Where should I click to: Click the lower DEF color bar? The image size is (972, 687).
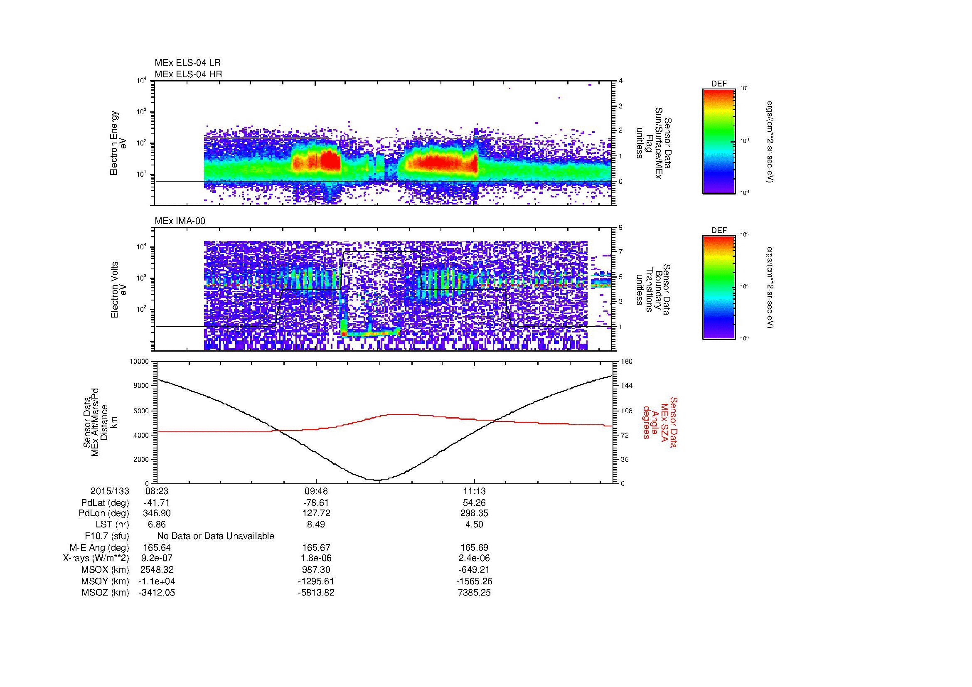719,288
